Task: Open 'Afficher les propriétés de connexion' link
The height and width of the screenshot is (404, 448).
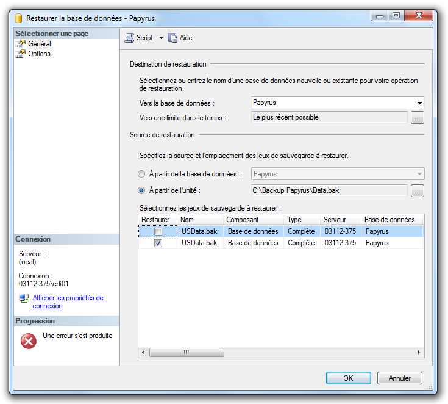Action: [68, 301]
